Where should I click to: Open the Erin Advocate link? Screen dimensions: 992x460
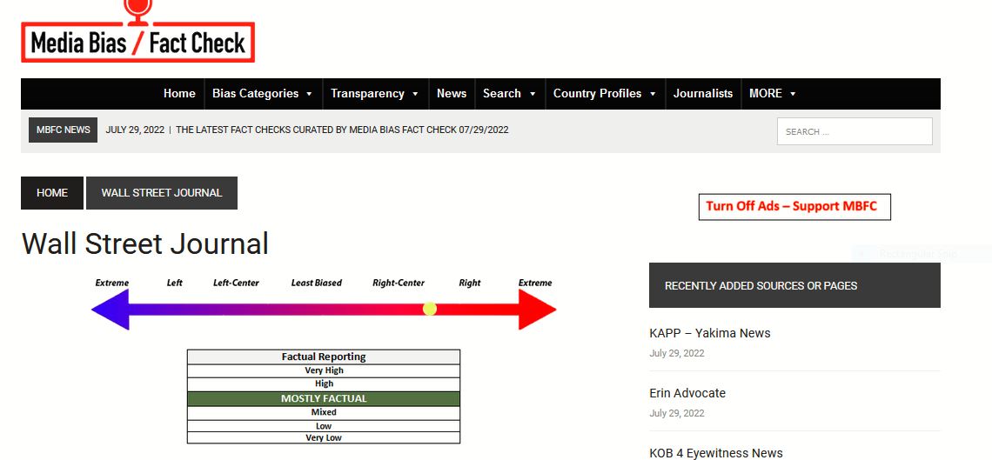point(687,393)
